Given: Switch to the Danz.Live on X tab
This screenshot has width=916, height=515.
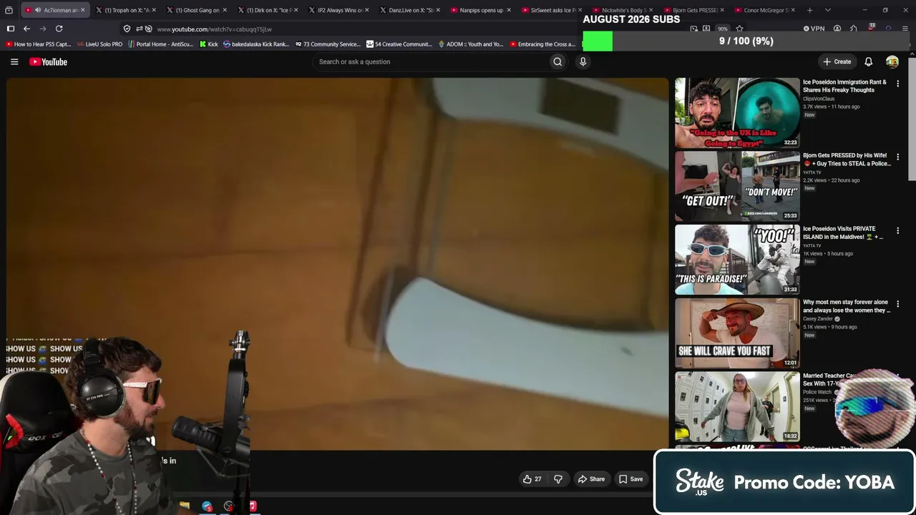Looking at the screenshot, I should (409, 10).
